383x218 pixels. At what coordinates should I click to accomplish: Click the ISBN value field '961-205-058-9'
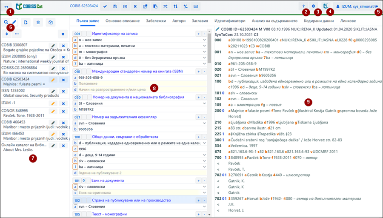[142, 78]
